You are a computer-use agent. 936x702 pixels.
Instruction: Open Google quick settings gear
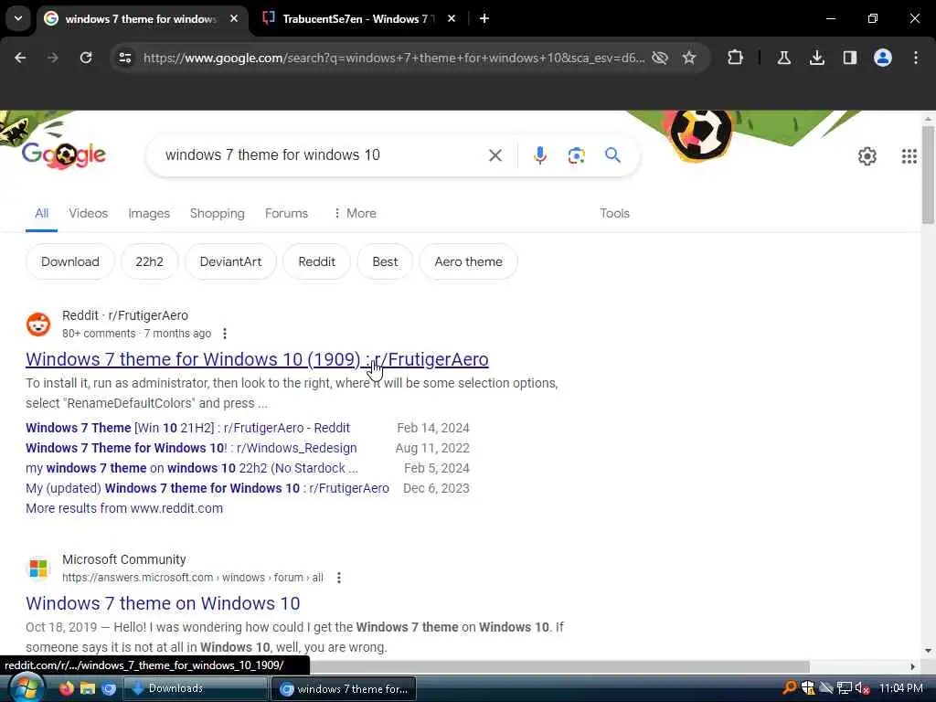(x=867, y=156)
